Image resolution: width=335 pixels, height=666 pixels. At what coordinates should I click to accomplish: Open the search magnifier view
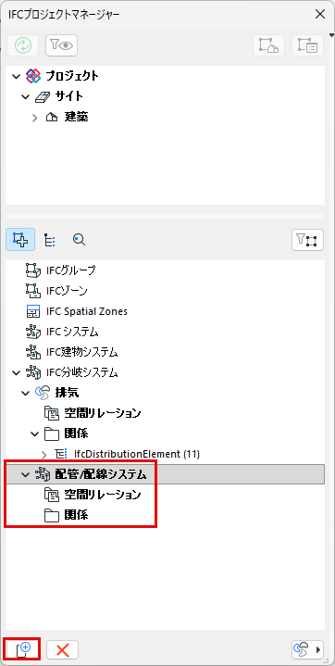[x=79, y=240]
